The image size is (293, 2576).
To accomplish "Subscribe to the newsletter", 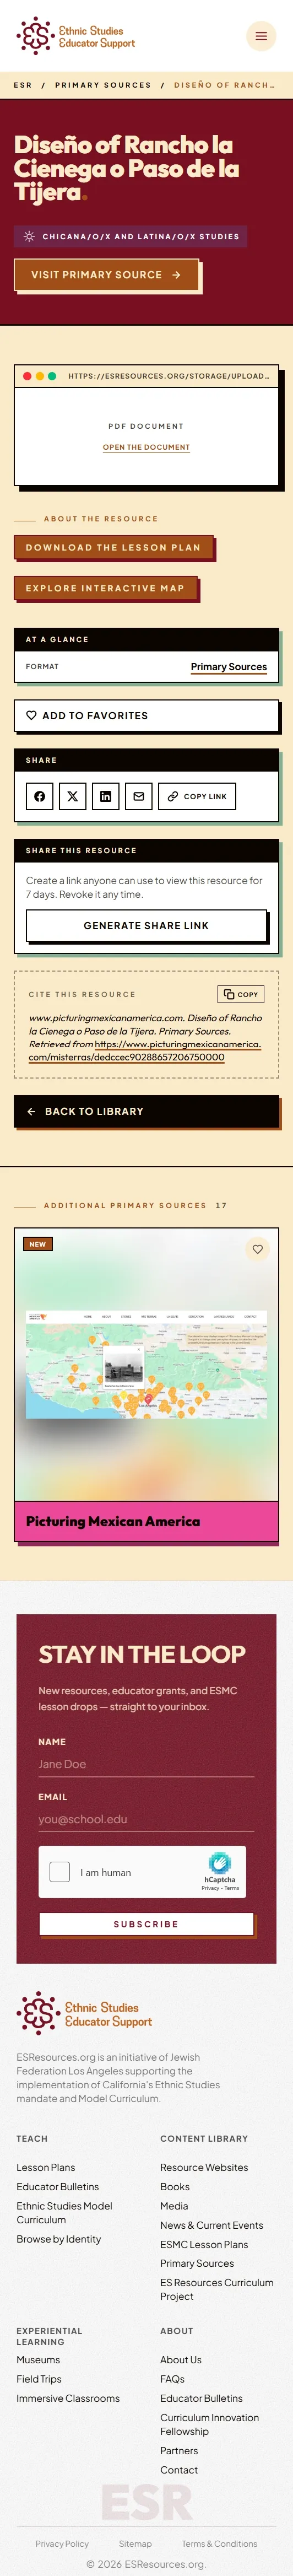I will pos(146,1924).
